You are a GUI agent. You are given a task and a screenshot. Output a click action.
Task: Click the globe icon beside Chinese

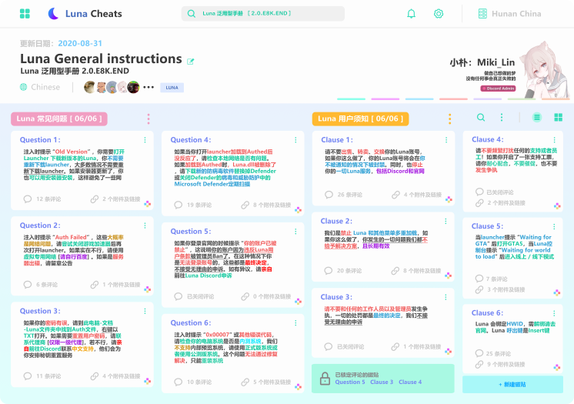23,87
